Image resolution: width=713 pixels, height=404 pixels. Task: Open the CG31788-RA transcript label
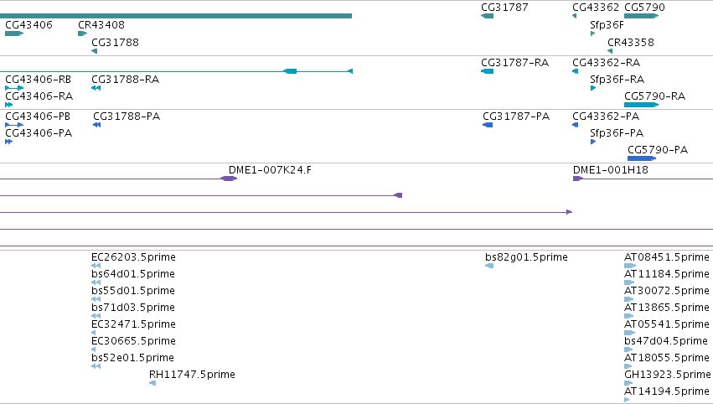coord(125,79)
